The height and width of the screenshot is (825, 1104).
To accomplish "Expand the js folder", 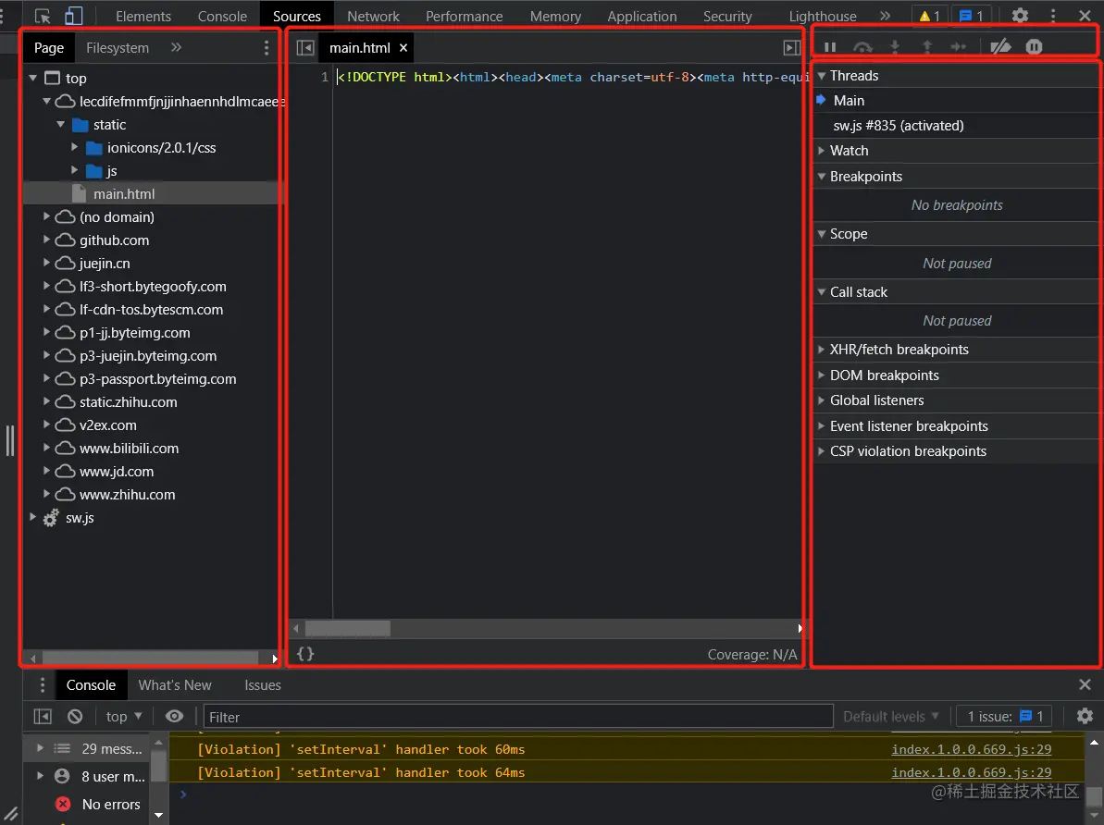I will (75, 170).
